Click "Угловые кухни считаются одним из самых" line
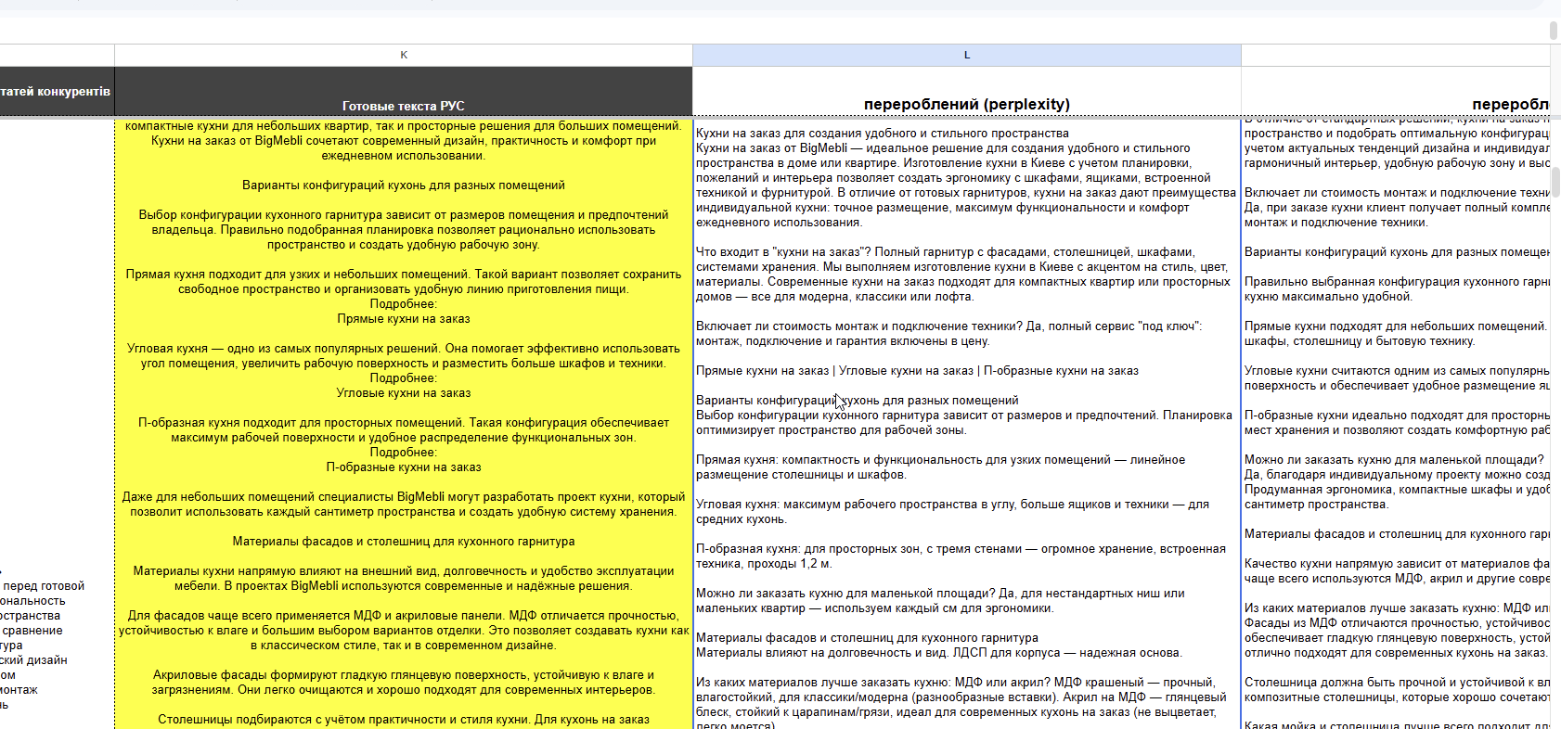1561x729 pixels. click(x=1397, y=371)
